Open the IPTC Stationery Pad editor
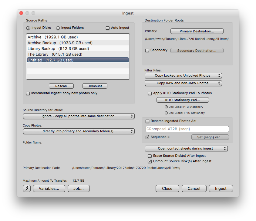Viewport: 256px width, 221px height. coord(183,100)
